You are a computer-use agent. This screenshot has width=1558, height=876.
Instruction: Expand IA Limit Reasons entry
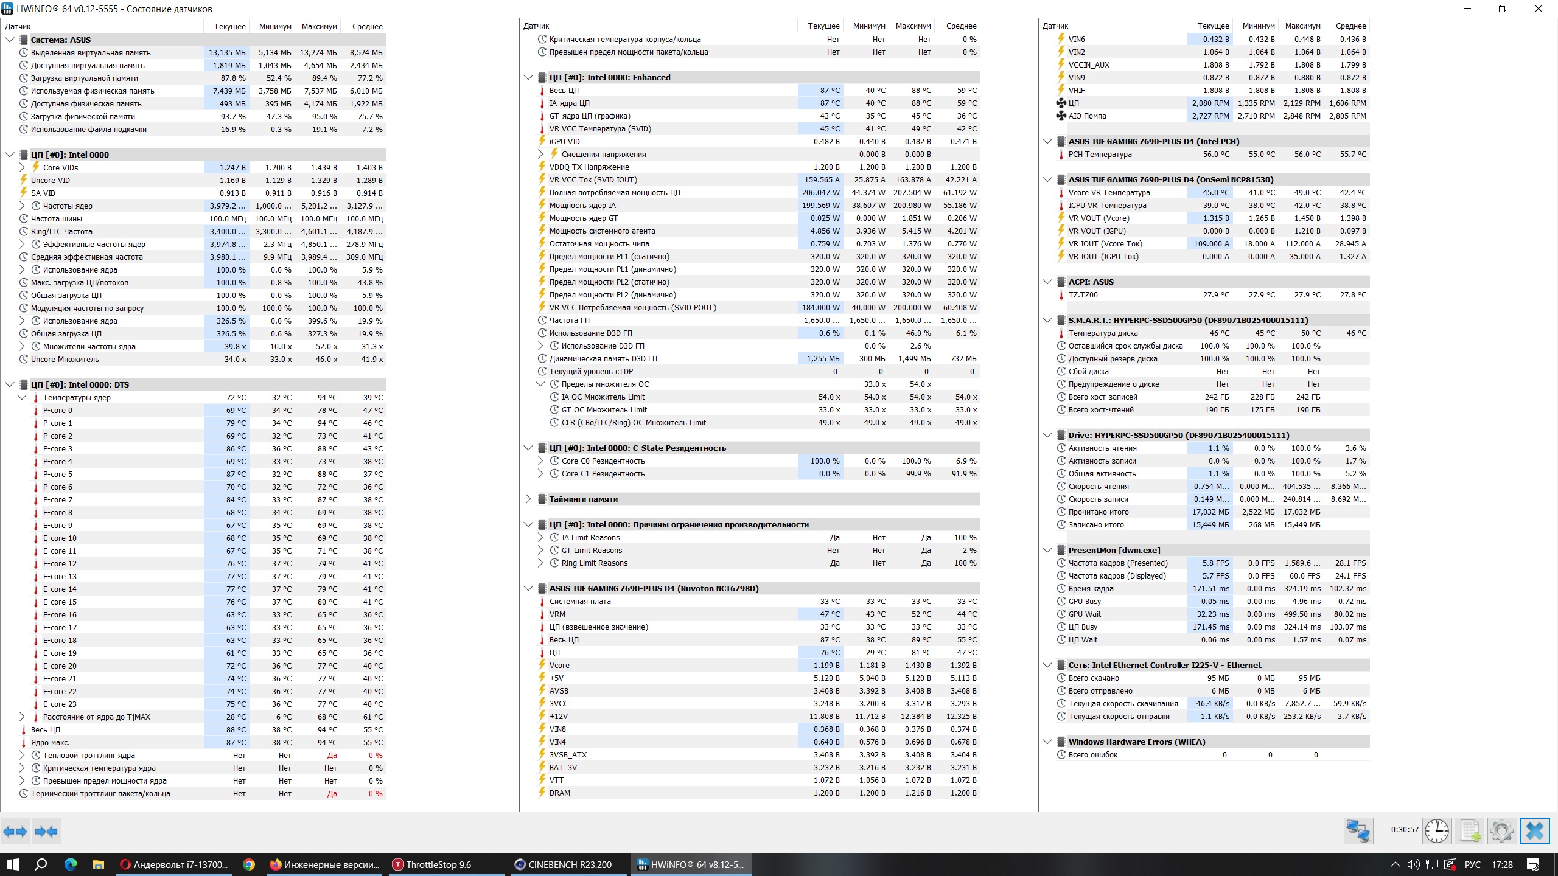click(540, 537)
